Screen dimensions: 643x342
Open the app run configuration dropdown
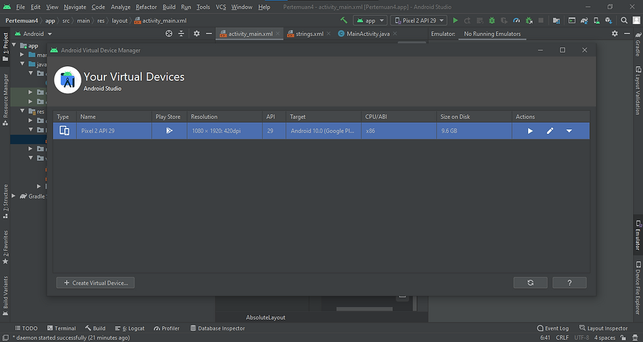(x=370, y=20)
